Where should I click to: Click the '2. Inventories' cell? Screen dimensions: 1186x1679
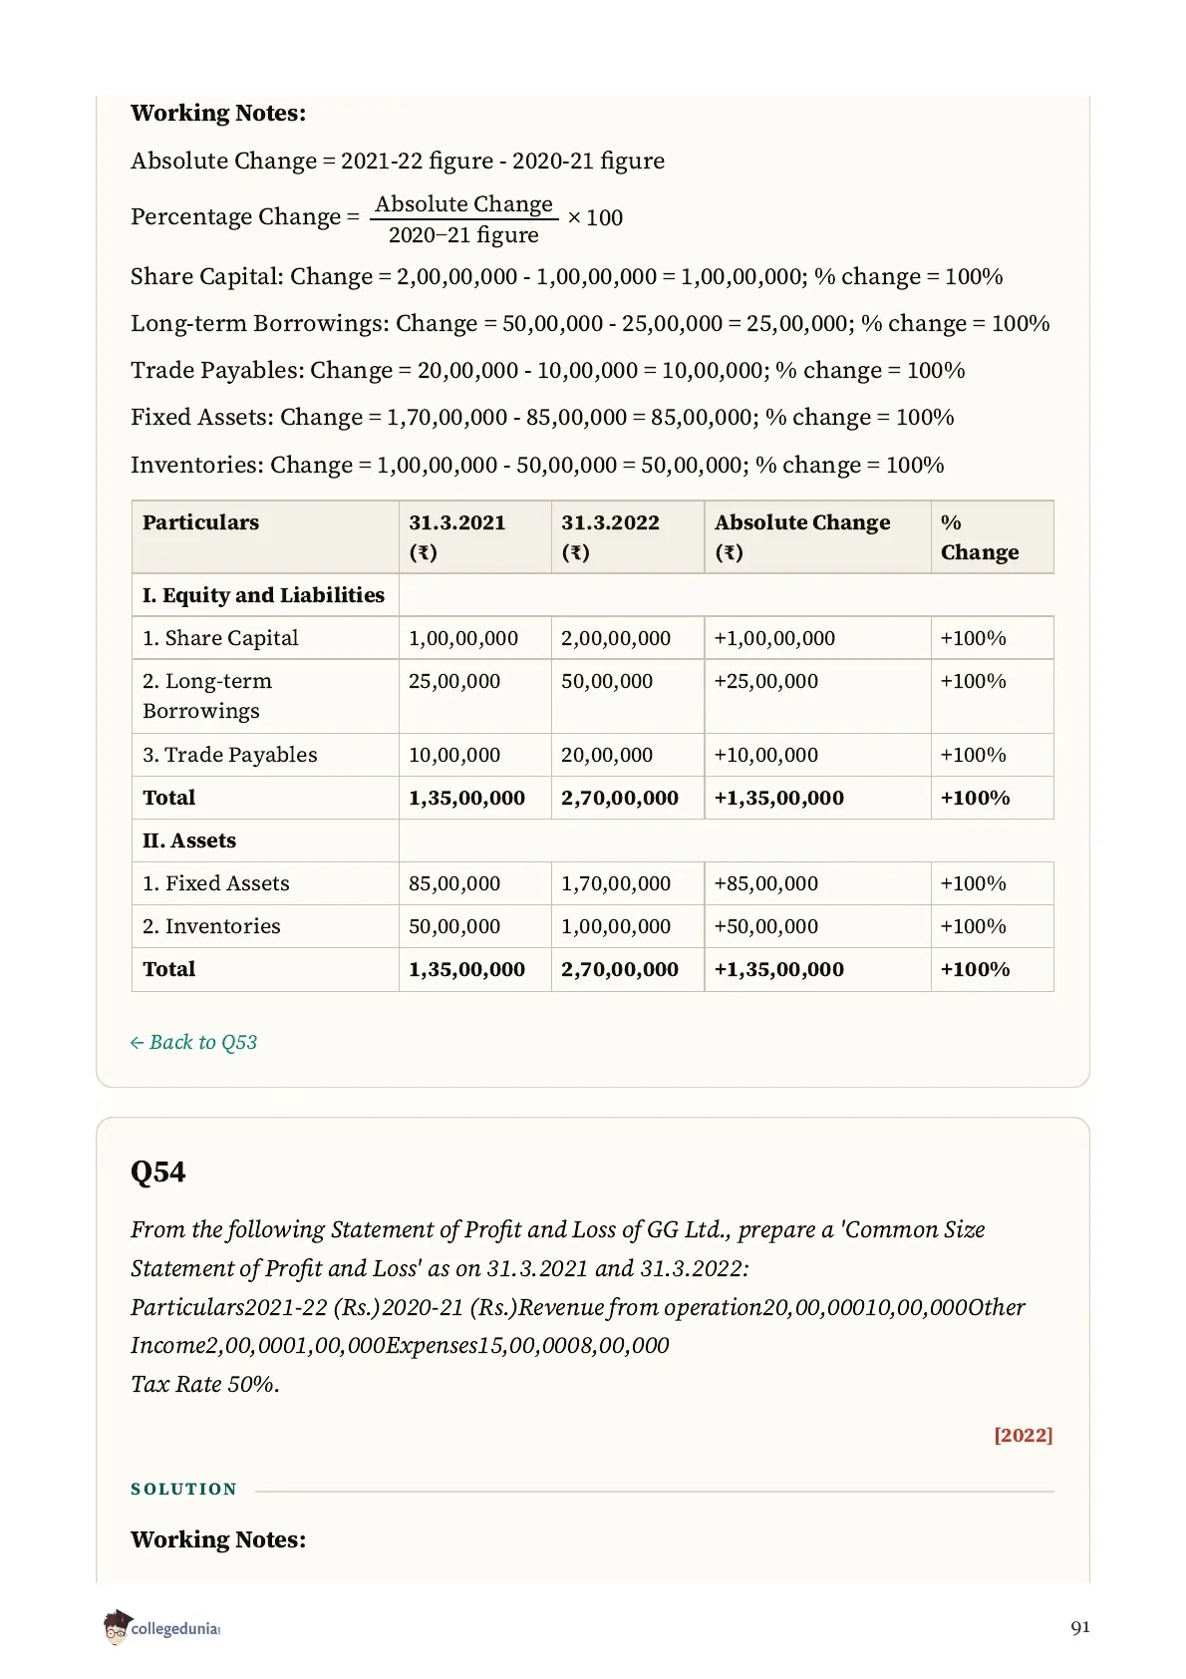[265, 926]
